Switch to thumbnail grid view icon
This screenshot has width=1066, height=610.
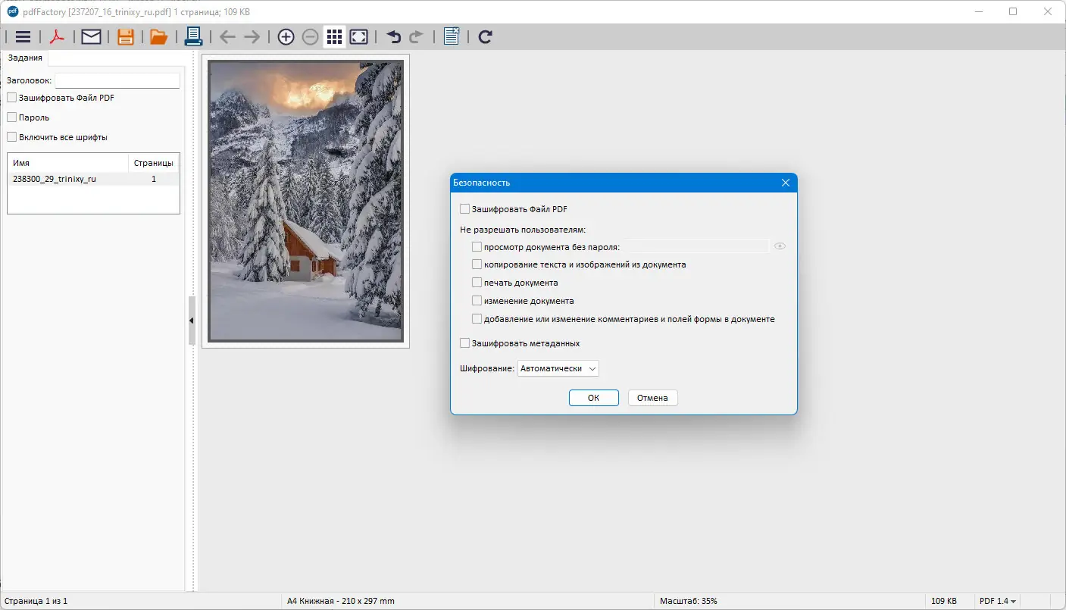(x=334, y=36)
